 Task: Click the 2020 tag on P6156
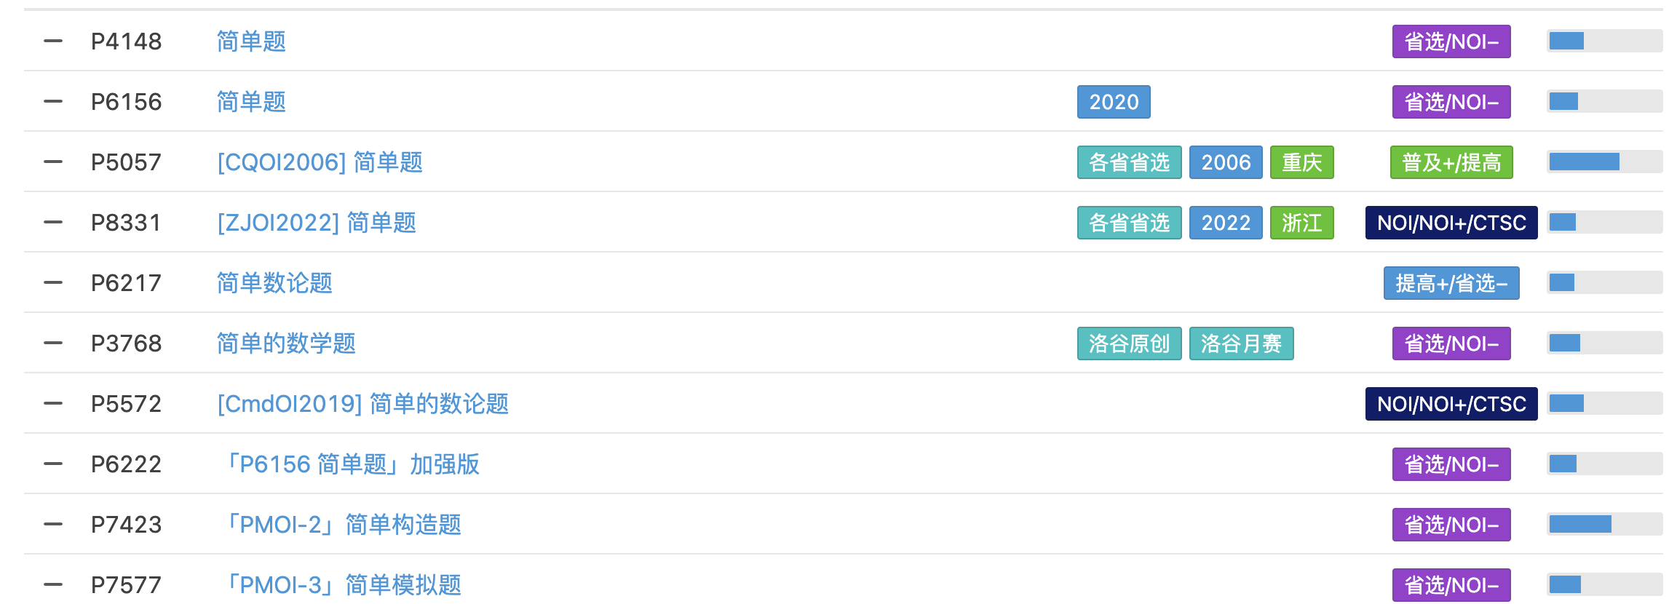point(1113,102)
